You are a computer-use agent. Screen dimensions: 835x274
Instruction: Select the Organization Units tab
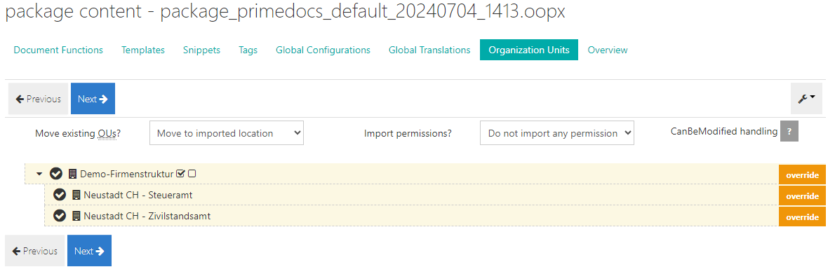point(529,50)
